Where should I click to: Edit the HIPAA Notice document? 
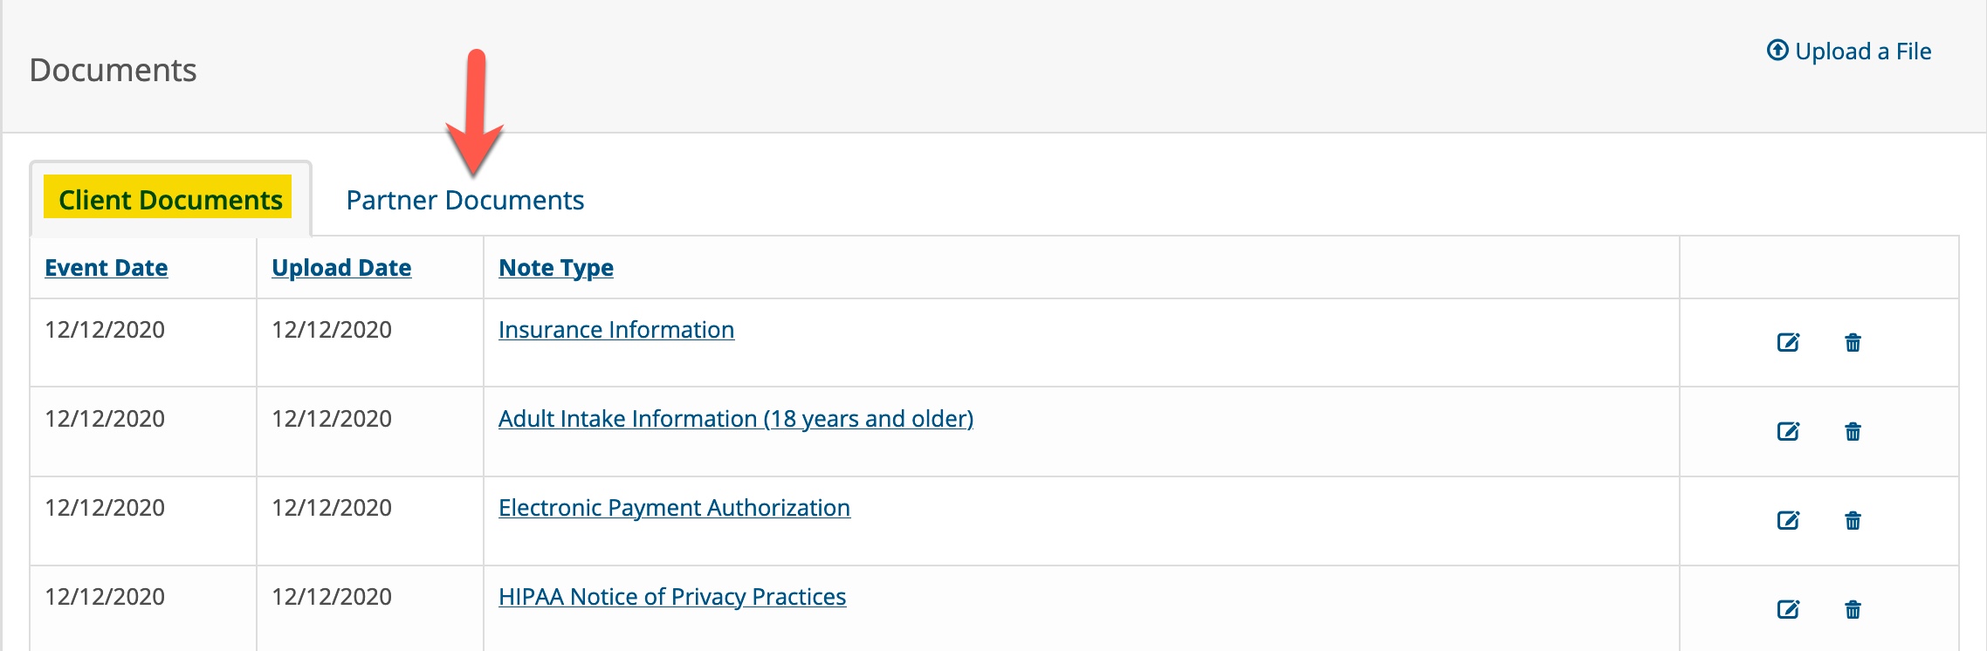pyautogui.click(x=1788, y=609)
